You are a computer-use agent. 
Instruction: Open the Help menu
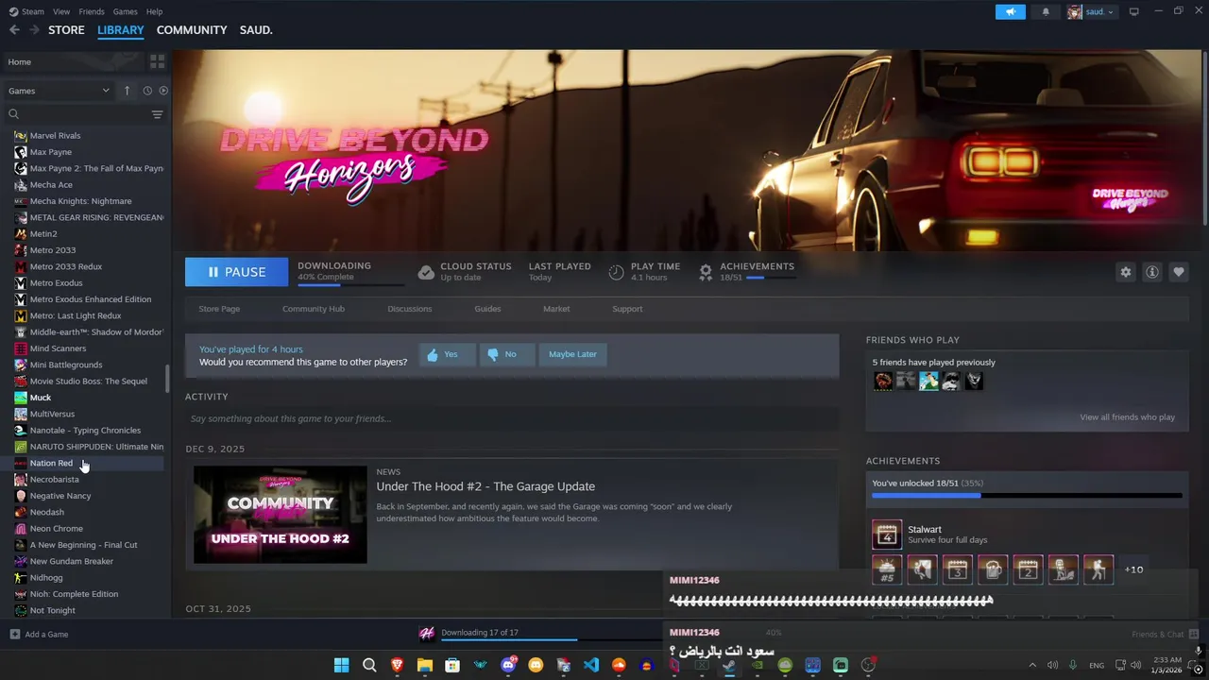pyautogui.click(x=154, y=11)
